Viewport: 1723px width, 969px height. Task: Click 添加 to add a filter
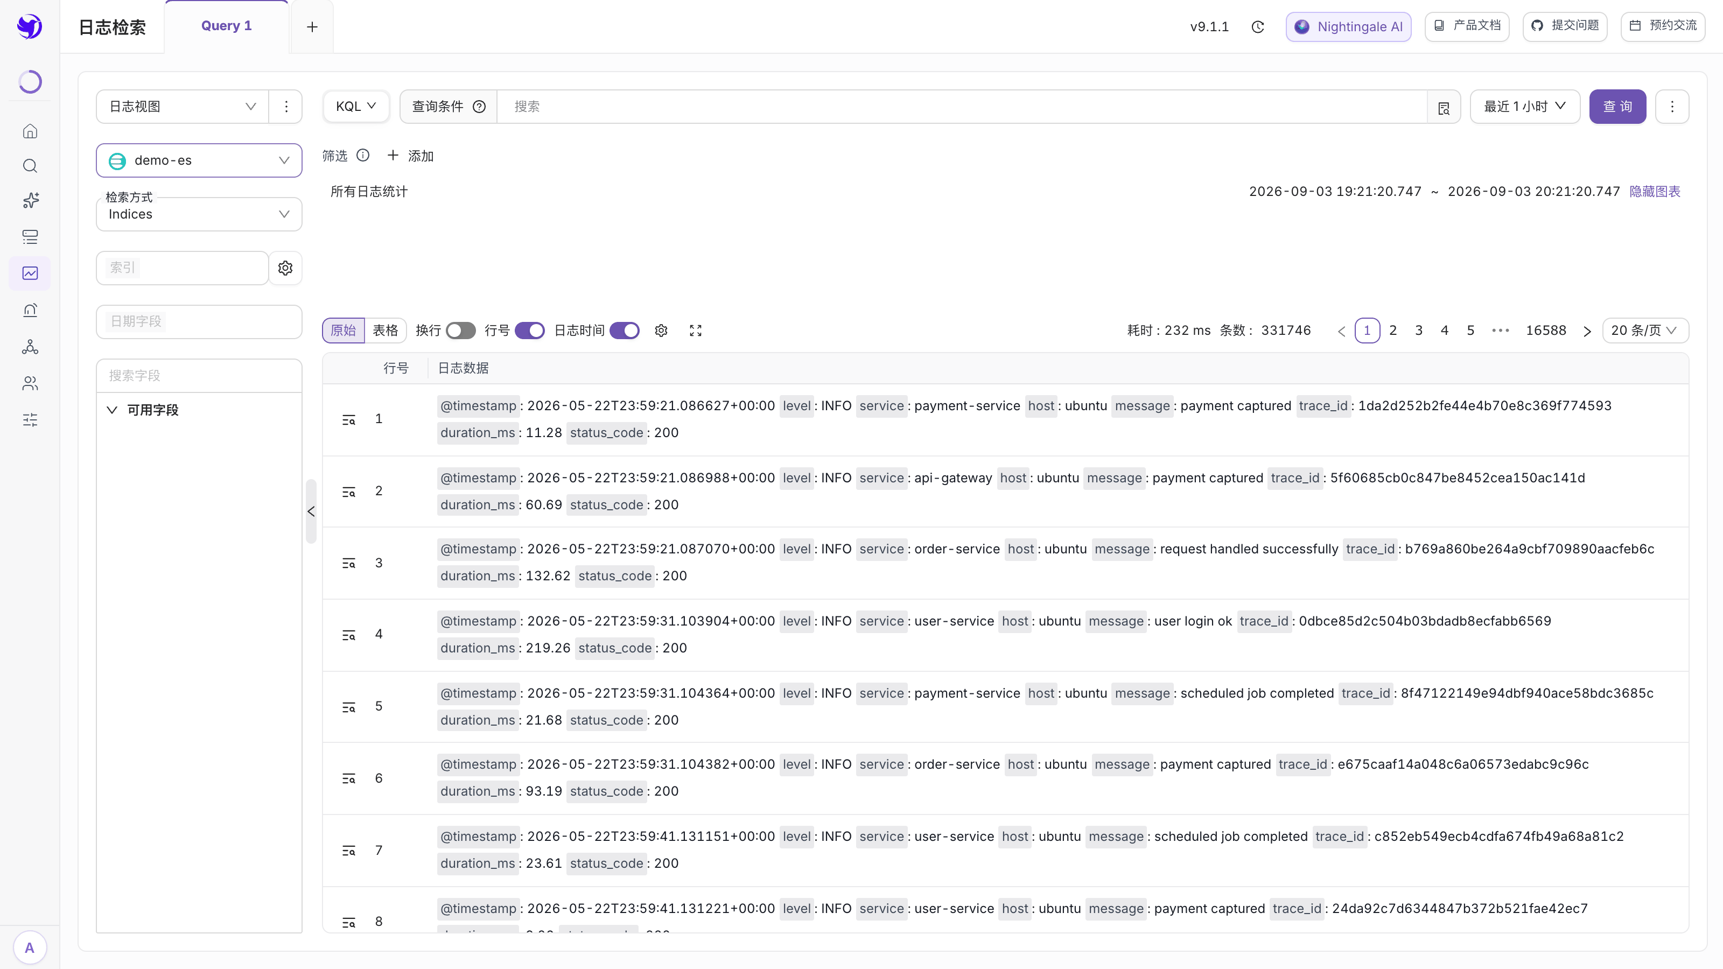point(411,156)
